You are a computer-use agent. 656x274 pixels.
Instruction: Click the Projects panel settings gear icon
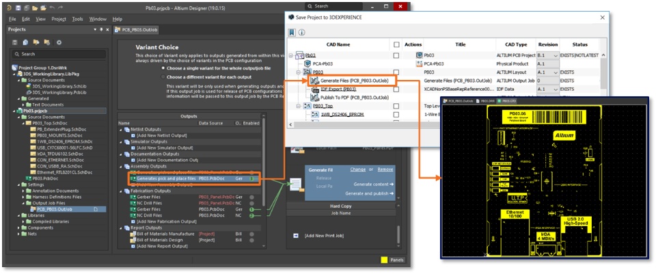(x=59, y=42)
